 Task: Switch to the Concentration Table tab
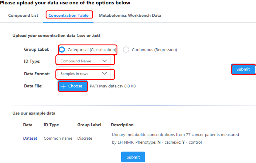(69, 15)
